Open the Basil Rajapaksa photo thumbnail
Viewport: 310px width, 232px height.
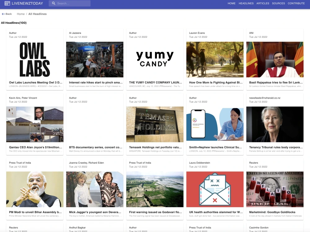(275, 59)
